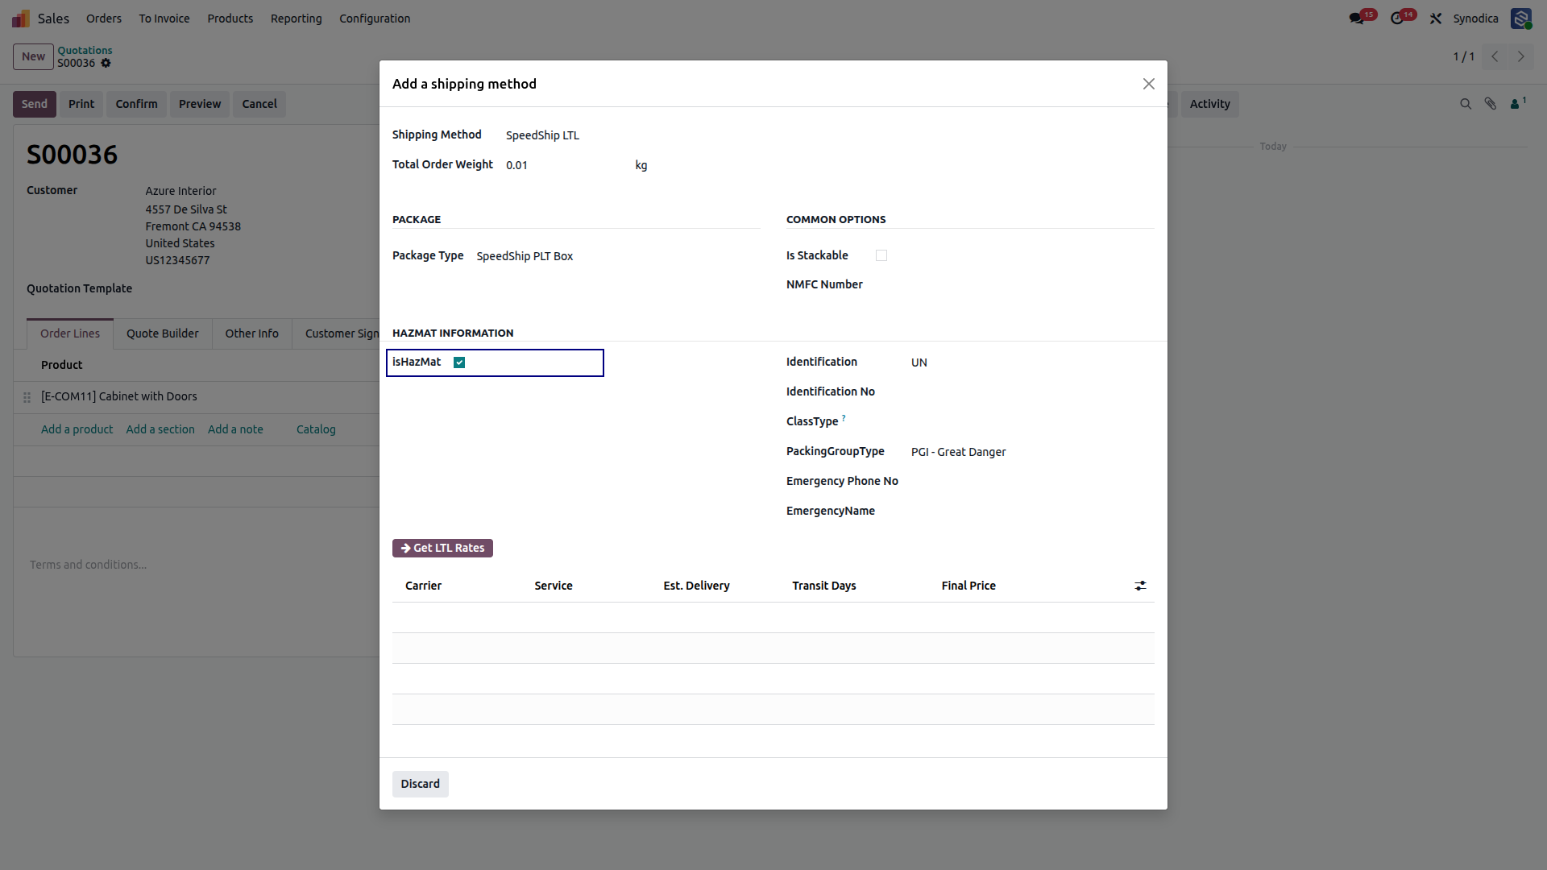Open the conversations messages icon
The image size is (1547, 870).
[1357, 19]
